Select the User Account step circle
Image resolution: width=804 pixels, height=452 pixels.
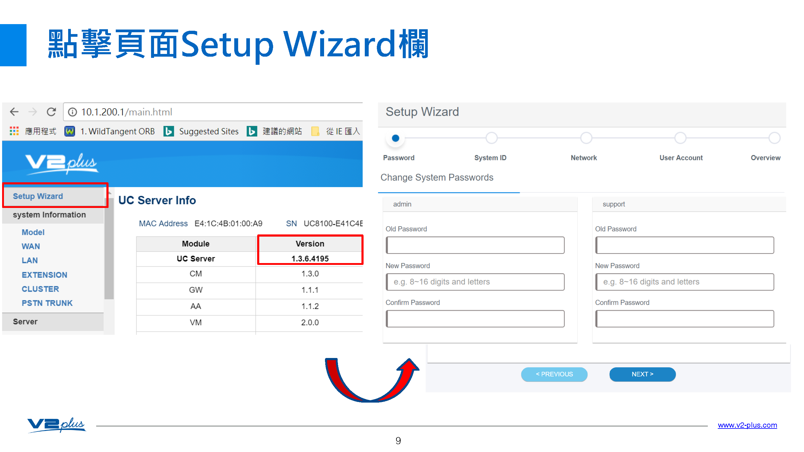click(x=680, y=138)
